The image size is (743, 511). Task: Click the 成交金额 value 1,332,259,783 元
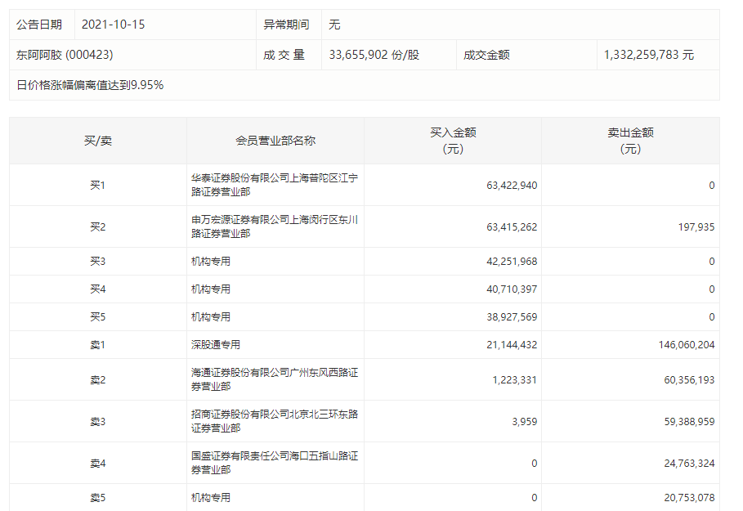tap(648, 55)
